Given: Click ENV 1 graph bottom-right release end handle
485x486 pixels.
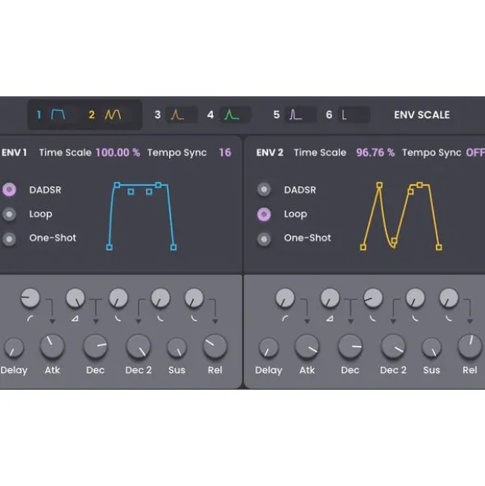Looking at the screenshot, I should (x=173, y=248).
